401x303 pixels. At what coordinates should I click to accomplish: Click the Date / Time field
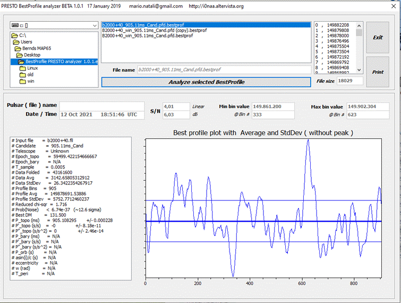click(x=102, y=115)
